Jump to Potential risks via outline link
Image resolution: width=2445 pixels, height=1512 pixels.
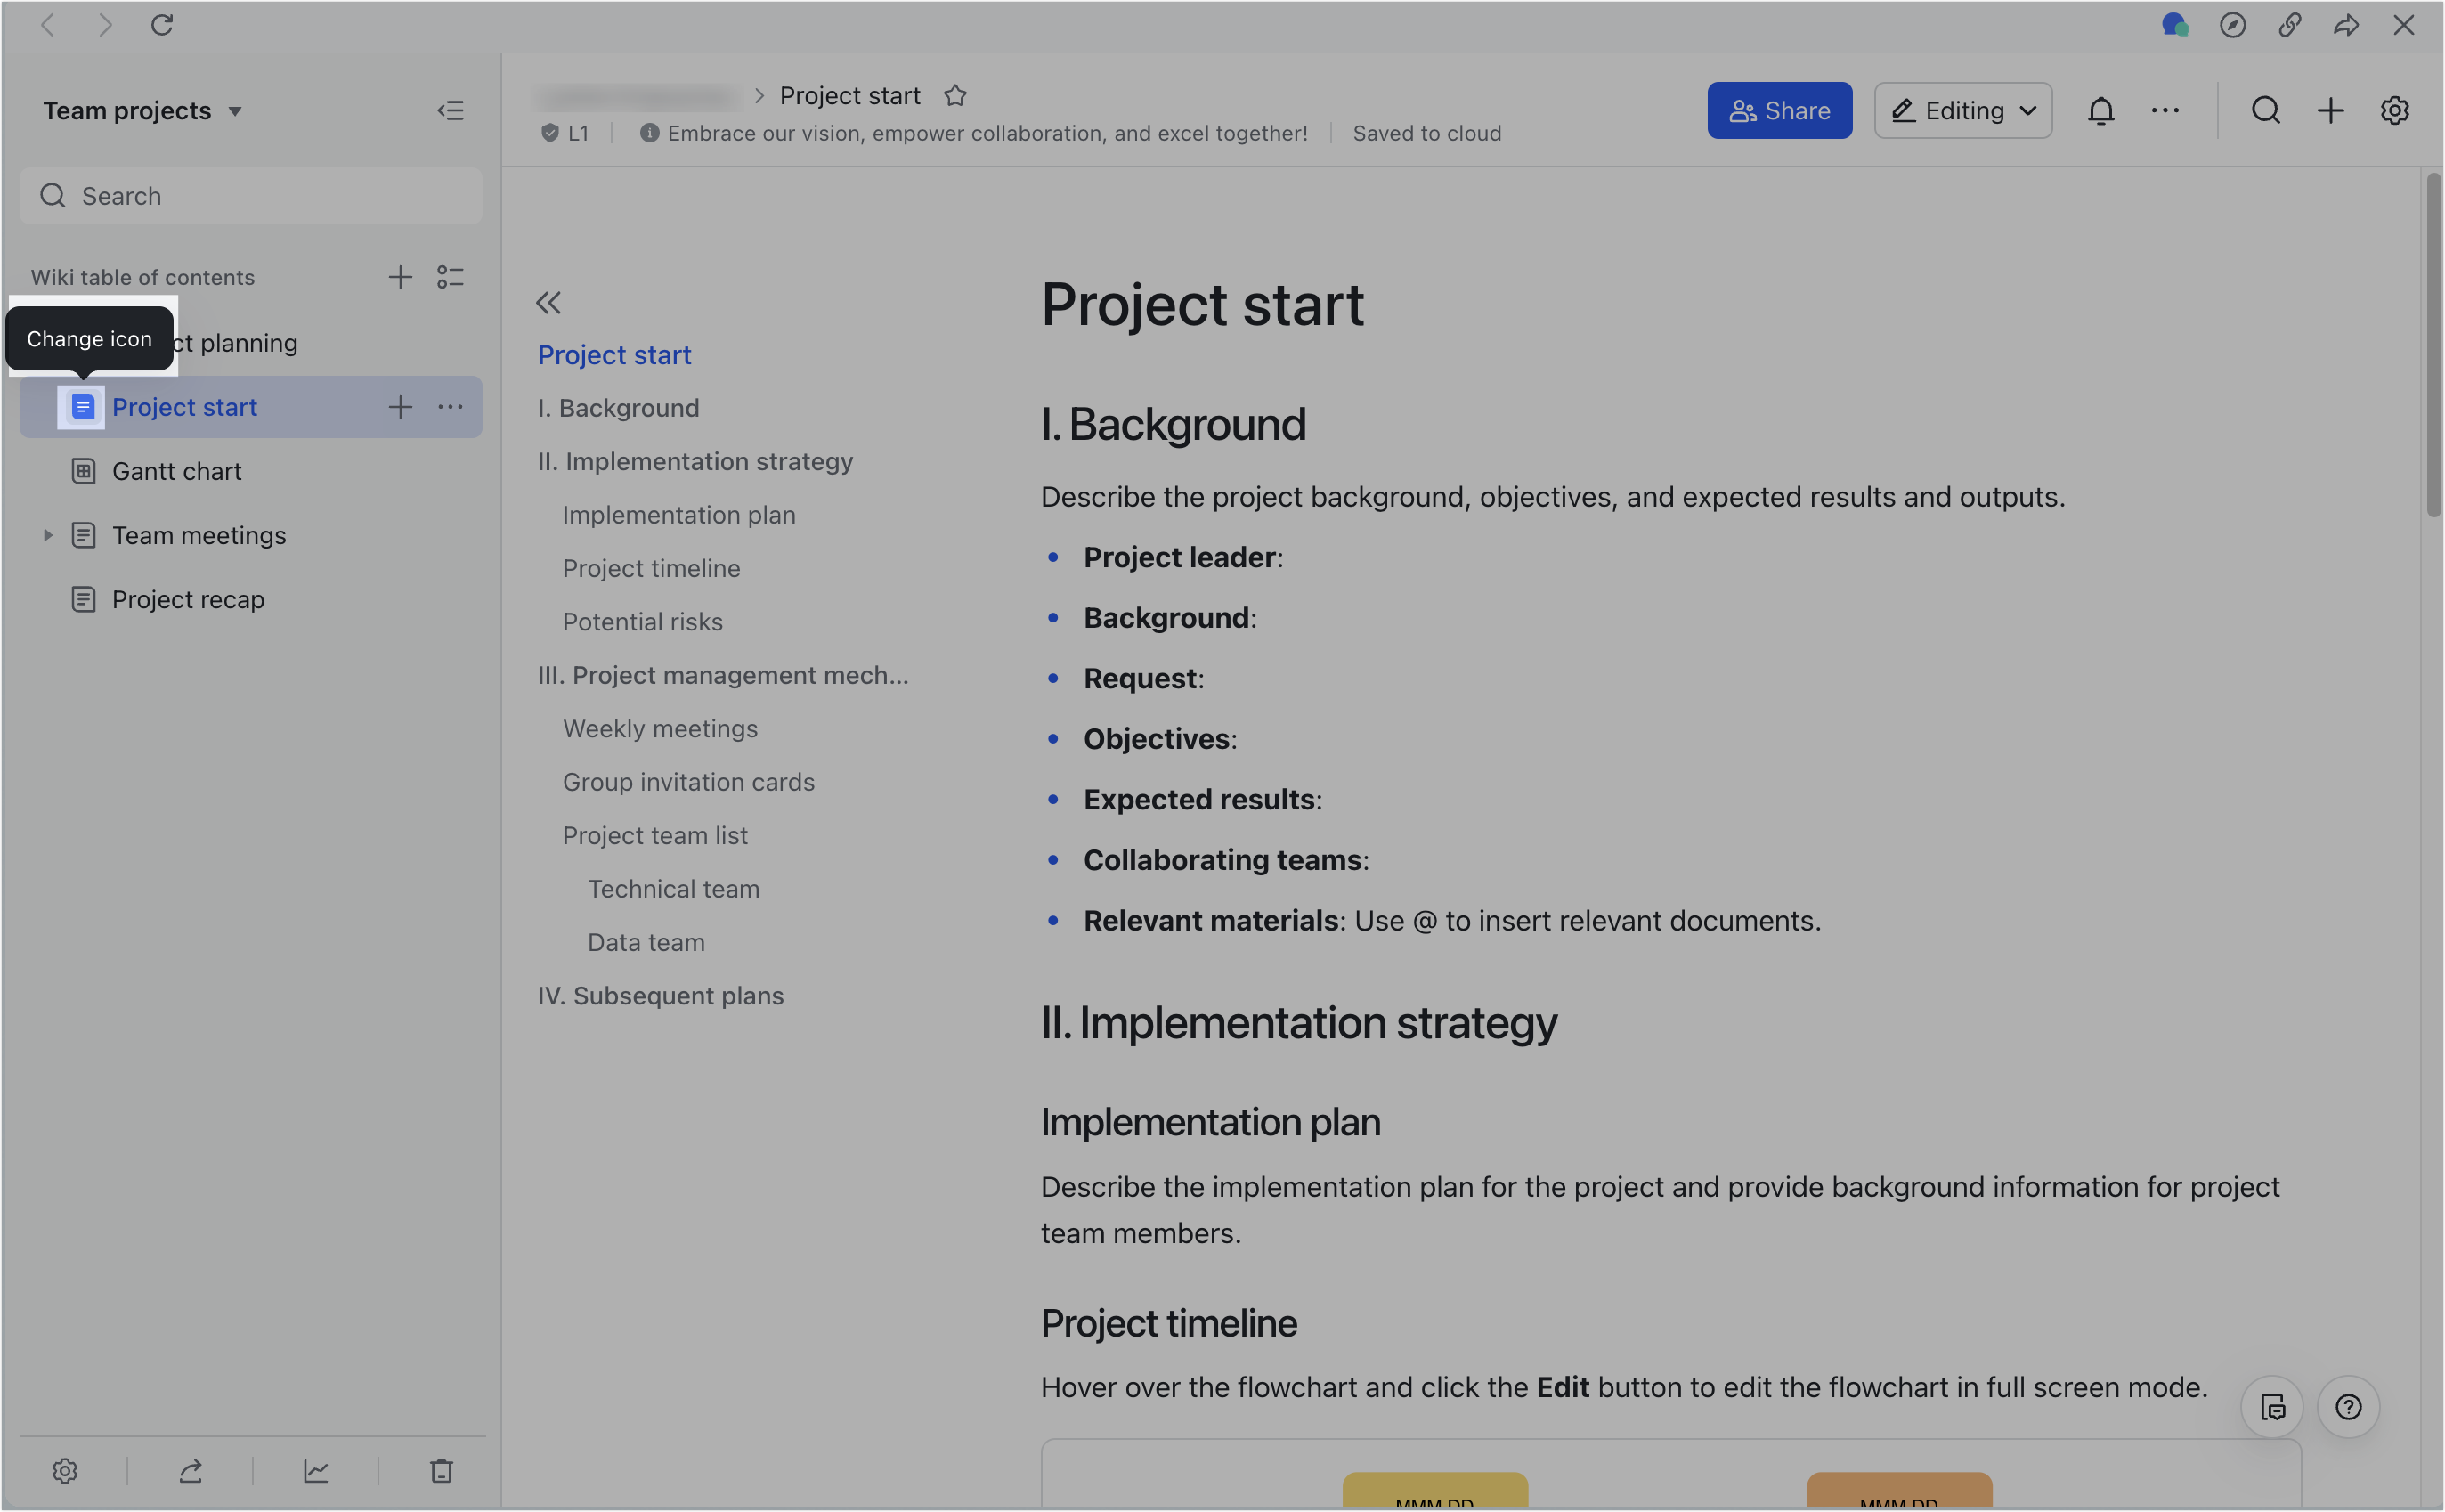pyautogui.click(x=642, y=621)
